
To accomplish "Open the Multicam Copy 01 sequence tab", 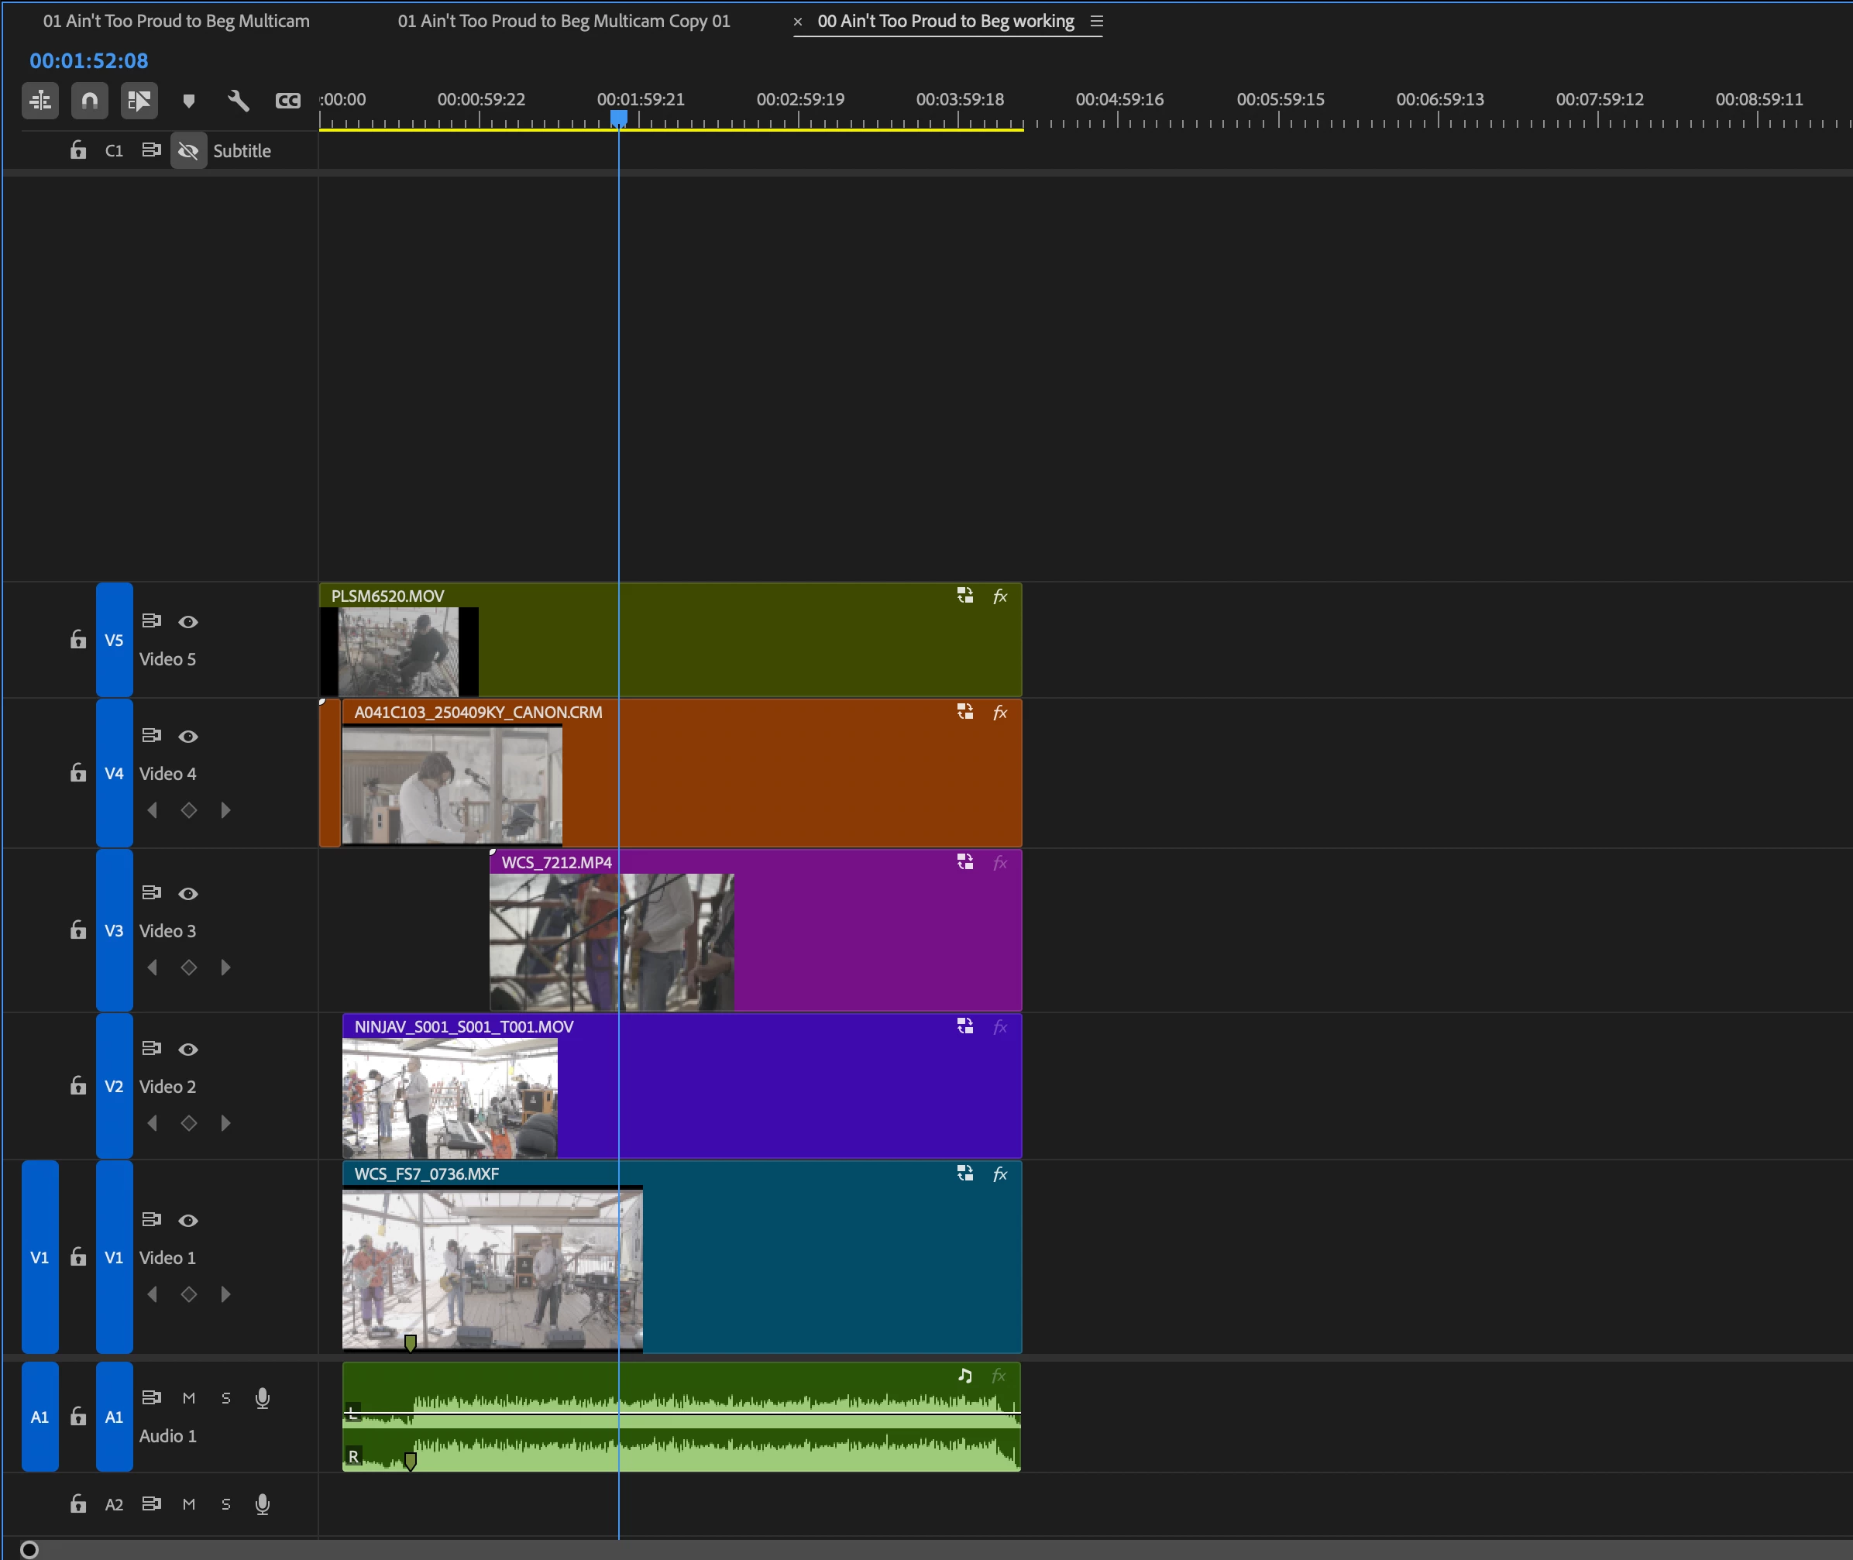I will pos(563,21).
